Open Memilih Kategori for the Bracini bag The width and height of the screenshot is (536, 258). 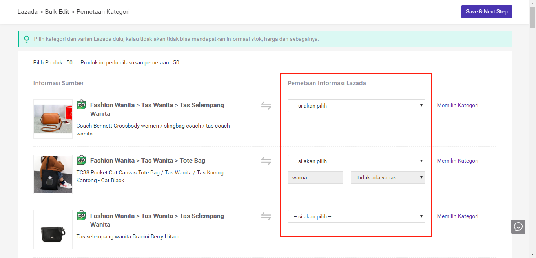point(458,216)
